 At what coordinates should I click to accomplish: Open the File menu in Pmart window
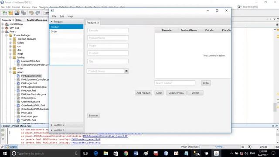pos(54,17)
